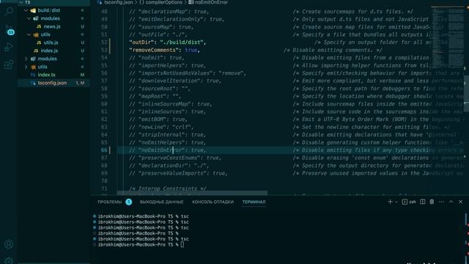This screenshot has height=264, width=469.
Task: Click the vertical editor scrollbar
Action: 467,93
